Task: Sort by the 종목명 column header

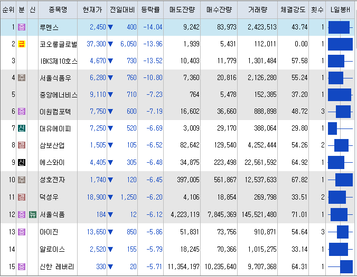Action: 58,10
